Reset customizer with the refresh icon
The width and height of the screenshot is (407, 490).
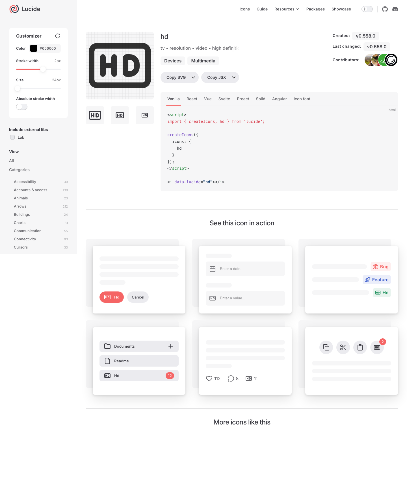(58, 36)
